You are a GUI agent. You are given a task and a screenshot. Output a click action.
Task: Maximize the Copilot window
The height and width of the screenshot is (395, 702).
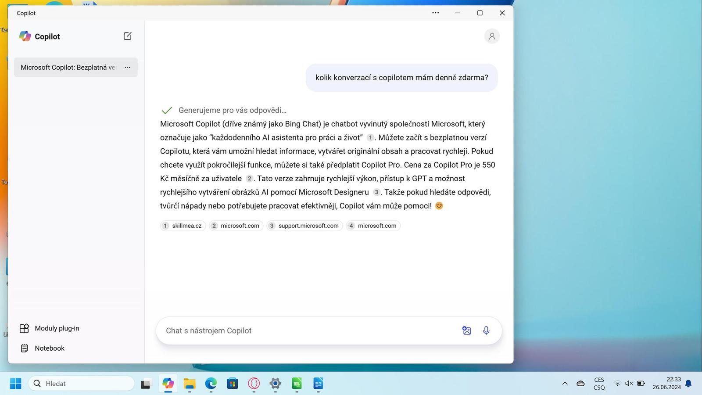(480, 13)
